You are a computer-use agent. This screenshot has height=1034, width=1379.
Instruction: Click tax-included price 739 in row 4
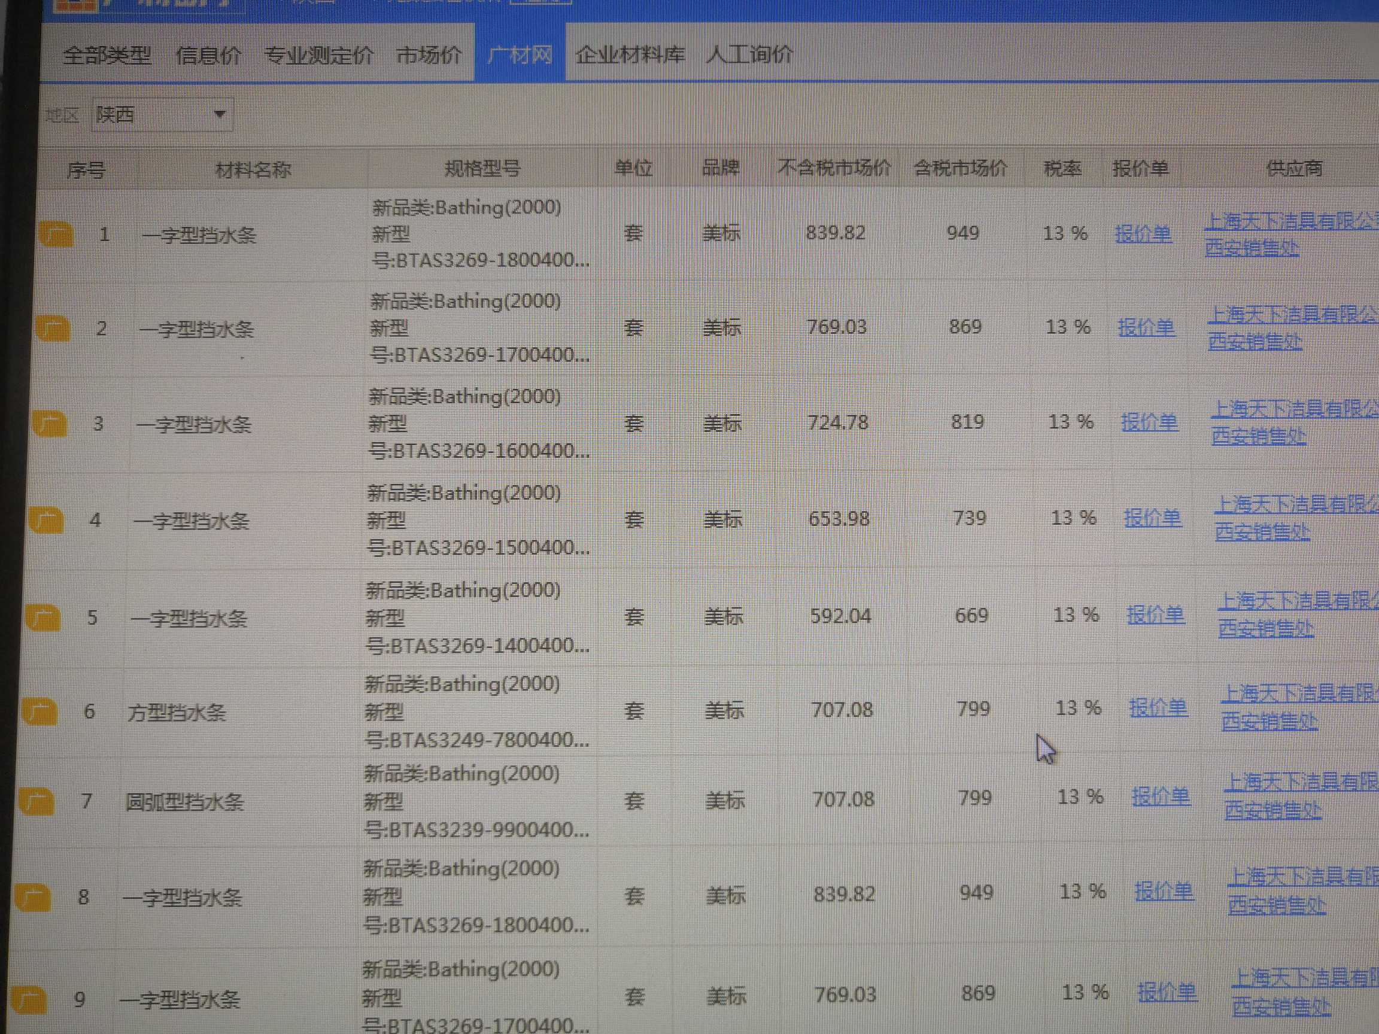pos(970,518)
